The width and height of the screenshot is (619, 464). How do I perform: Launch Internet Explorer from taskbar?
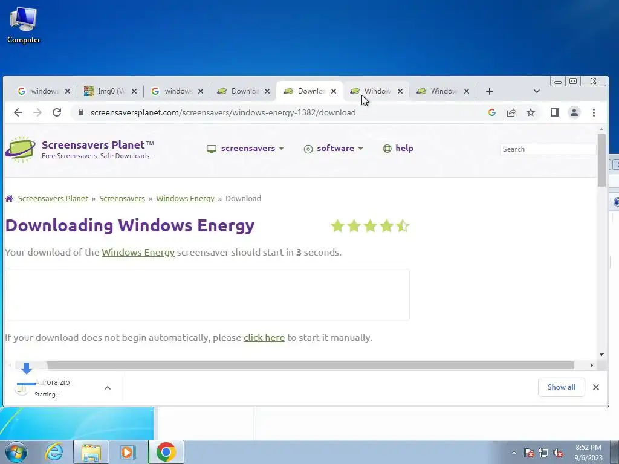click(x=53, y=452)
